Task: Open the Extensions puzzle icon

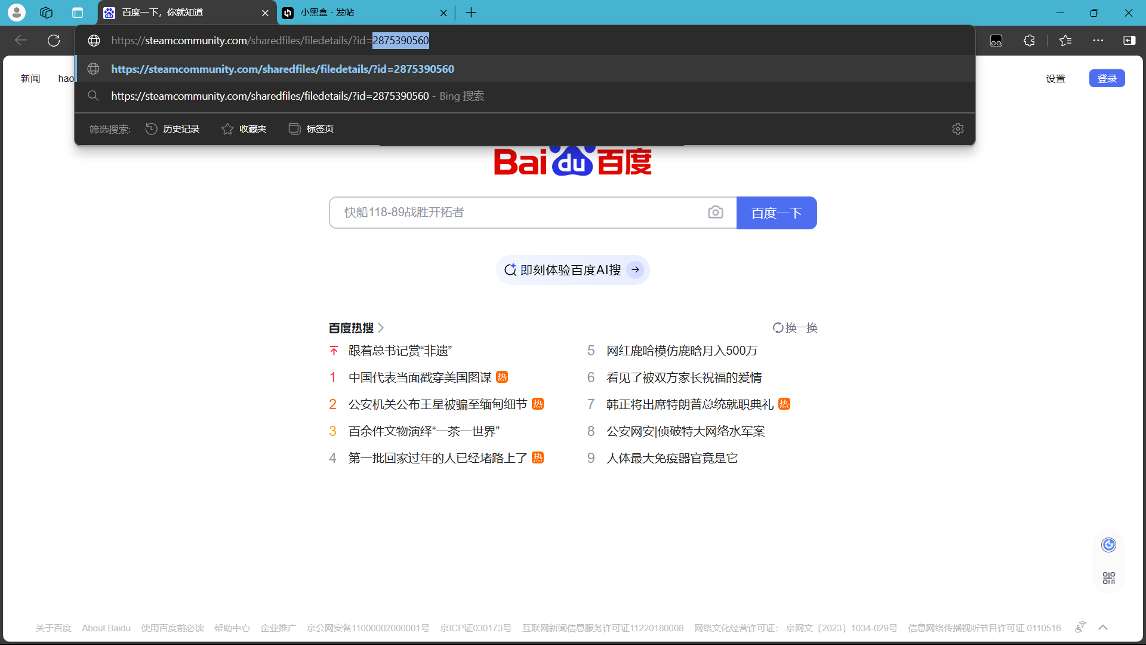Action: tap(1029, 41)
